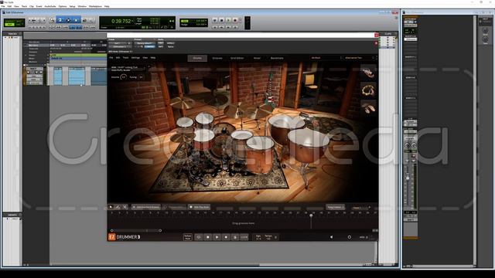The width and height of the screenshot is (495, 278).
Task: Click EZdrummer Stop button
Action: tap(207, 237)
